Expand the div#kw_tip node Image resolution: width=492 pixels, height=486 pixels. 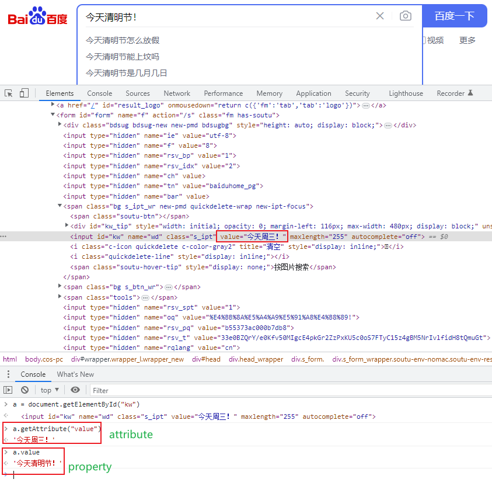point(67,225)
